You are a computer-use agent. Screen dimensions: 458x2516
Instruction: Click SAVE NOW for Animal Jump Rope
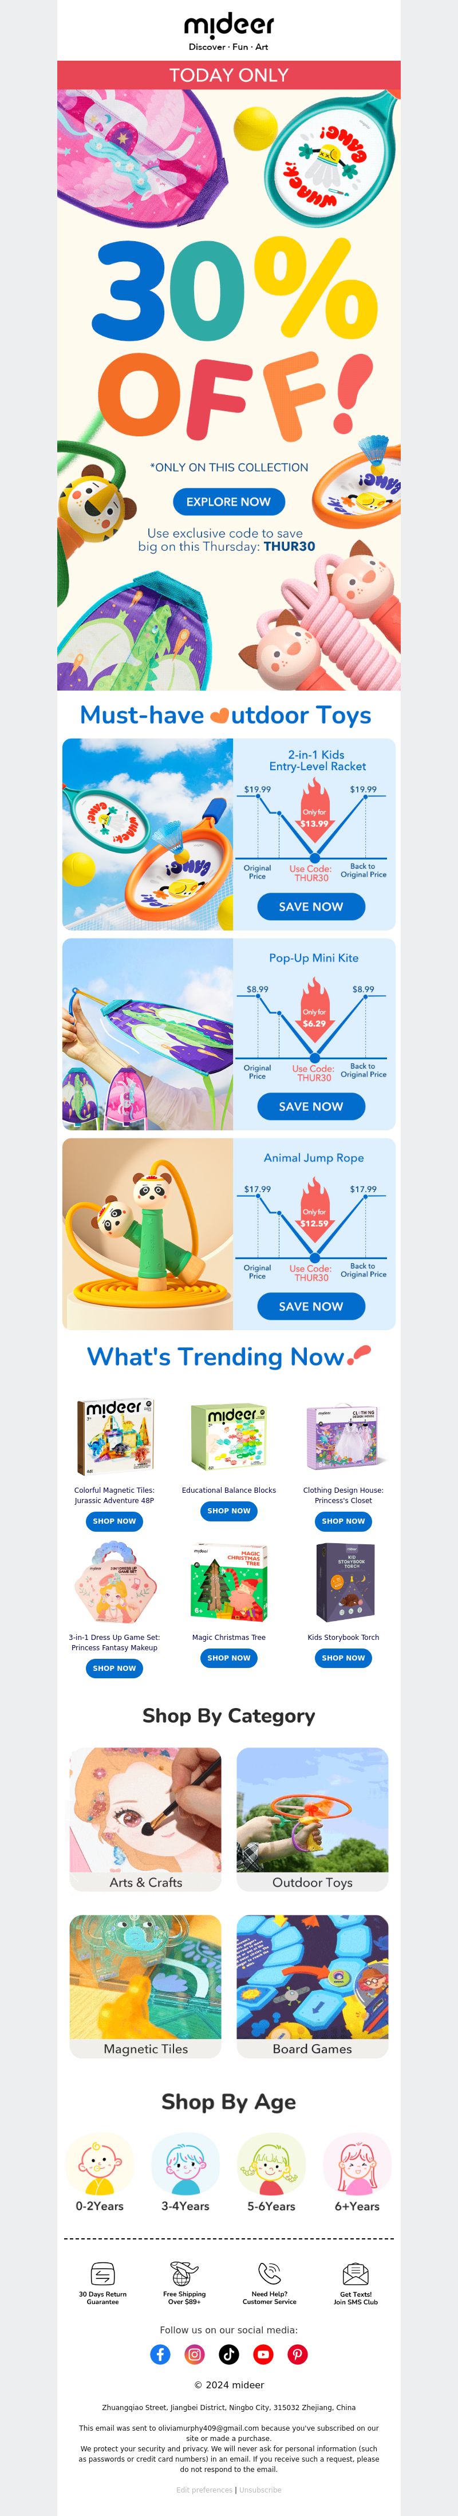click(310, 1306)
